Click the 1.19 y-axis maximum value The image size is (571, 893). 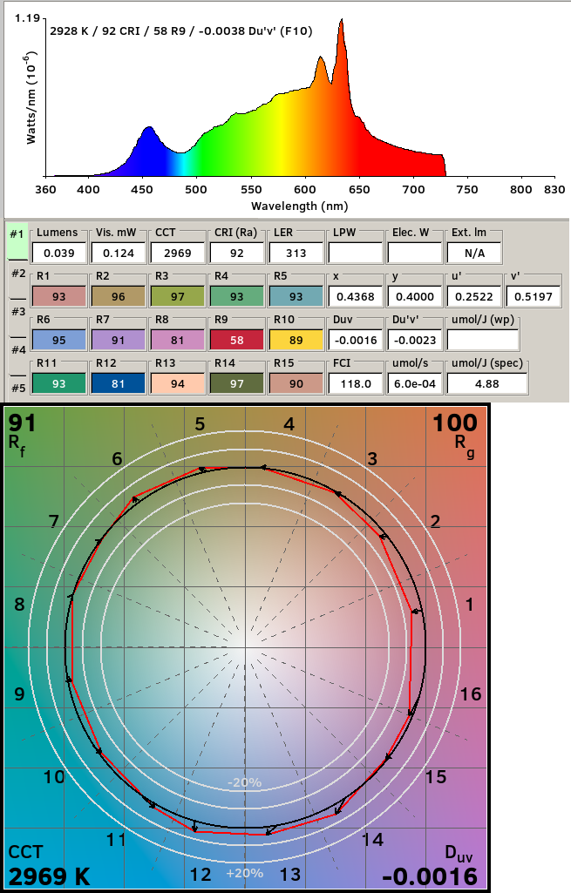(x=27, y=17)
